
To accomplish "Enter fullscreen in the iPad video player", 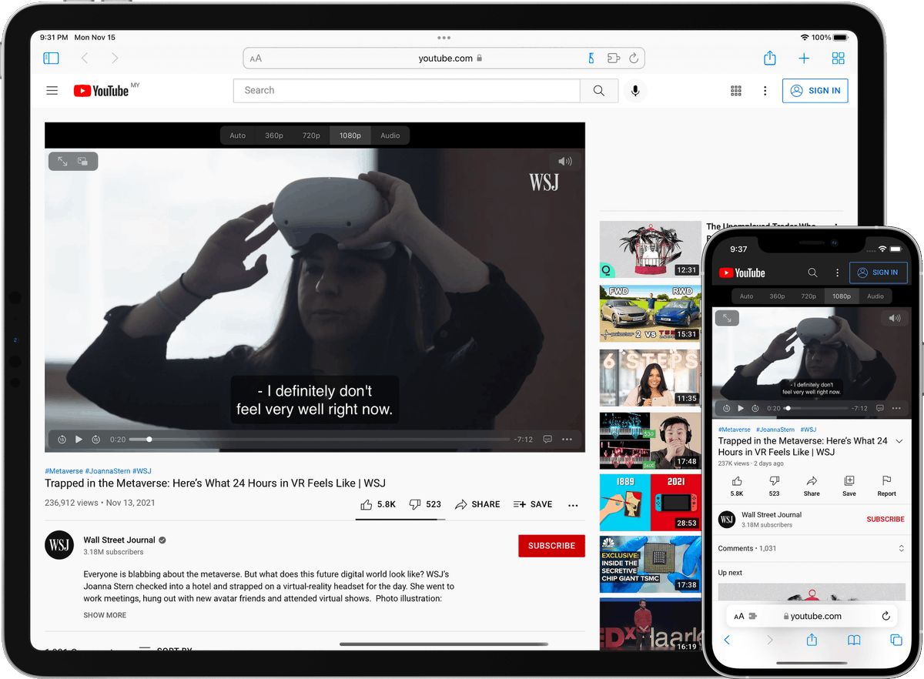I will (62, 162).
